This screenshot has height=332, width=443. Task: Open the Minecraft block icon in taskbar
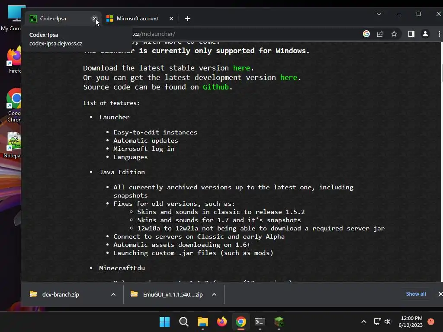(x=279, y=322)
